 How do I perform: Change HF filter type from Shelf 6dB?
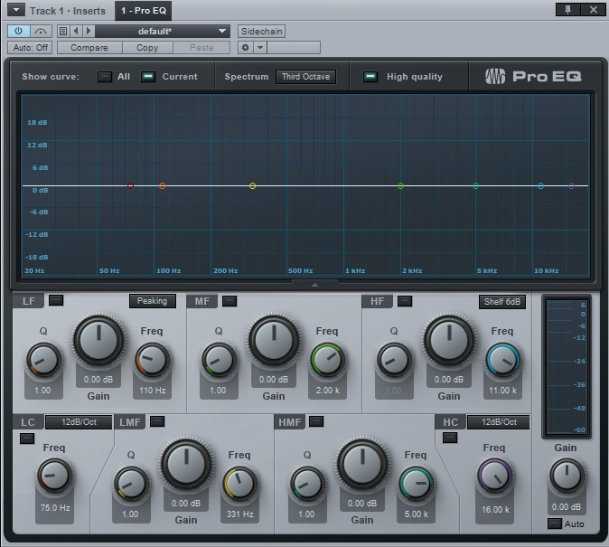(502, 302)
